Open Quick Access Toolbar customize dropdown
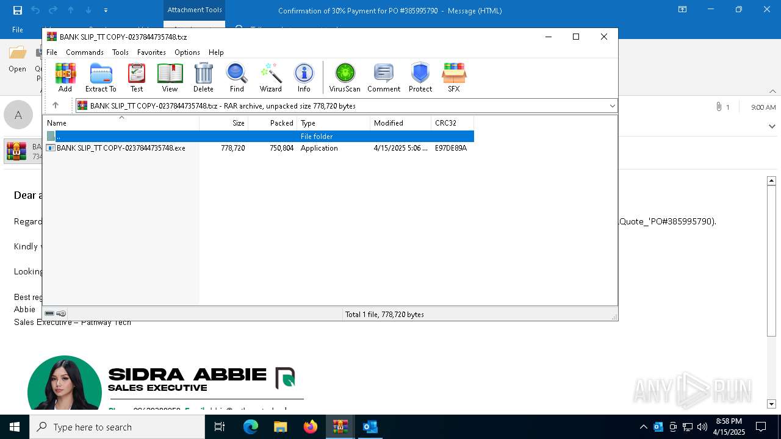781x439 pixels. pyautogui.click(x=106, y=10)
